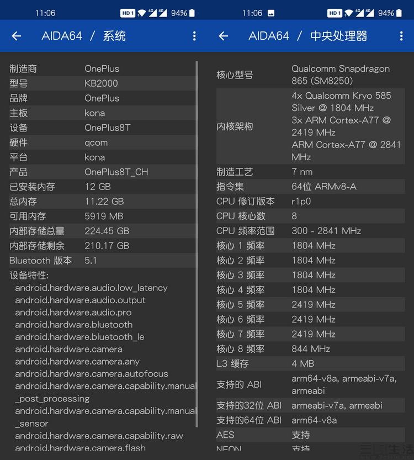Viewport: 414px width, 460px height.
Task: Select the 制造商 OnePlus row
Action: 102,68
